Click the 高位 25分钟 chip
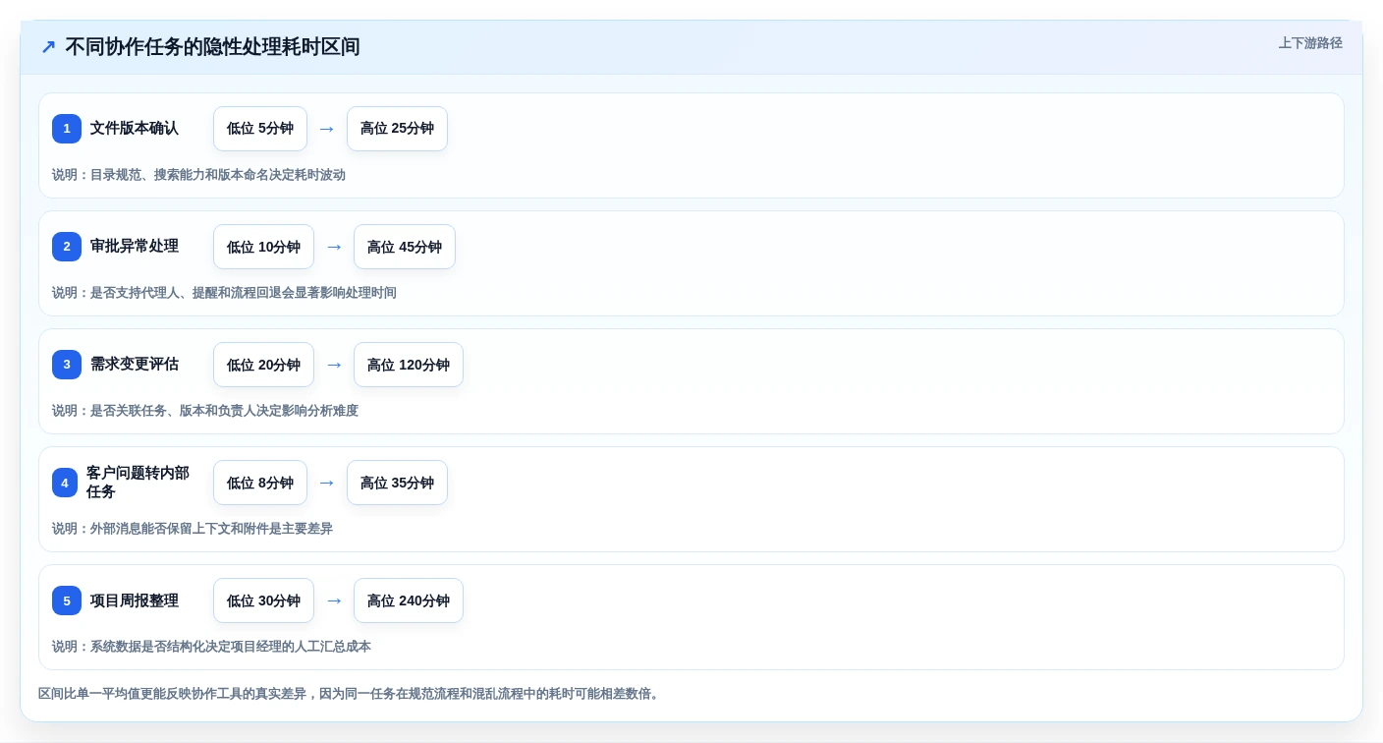 point(397,129)
